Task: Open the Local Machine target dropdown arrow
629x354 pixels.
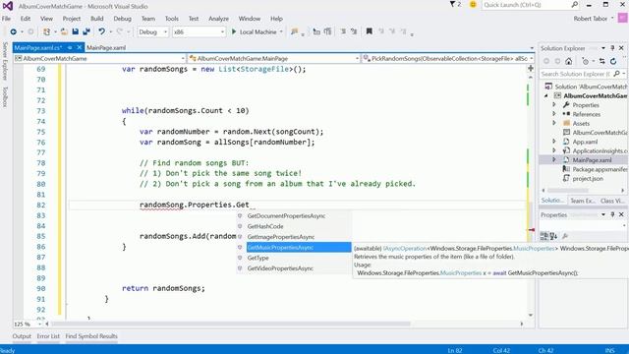Action: (281, 31)
